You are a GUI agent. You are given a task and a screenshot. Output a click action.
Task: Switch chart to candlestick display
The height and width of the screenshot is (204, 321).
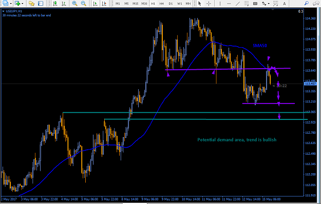pyautogui.click(x=55, y=3)
